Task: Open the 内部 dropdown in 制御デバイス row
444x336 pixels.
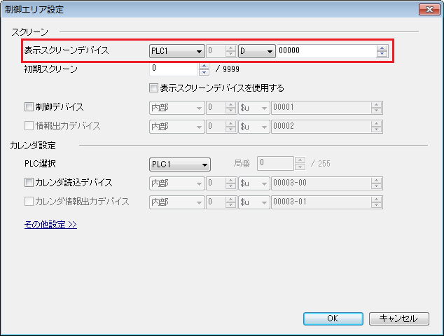Action: 176,108
